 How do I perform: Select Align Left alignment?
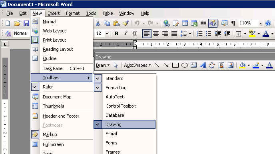pyautogui.click(x=147, y=33)
